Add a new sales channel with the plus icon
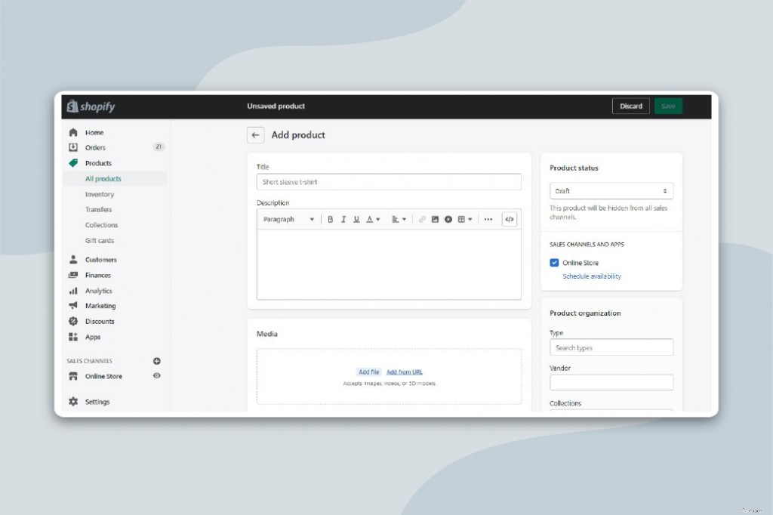 156,360
